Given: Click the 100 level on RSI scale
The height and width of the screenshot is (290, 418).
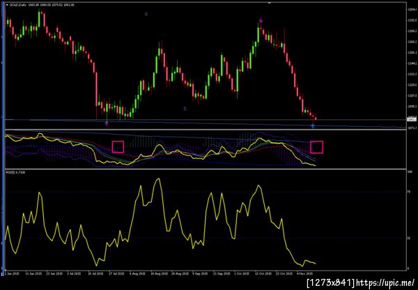Looking at the screenshot, I should tap(410, 171).
